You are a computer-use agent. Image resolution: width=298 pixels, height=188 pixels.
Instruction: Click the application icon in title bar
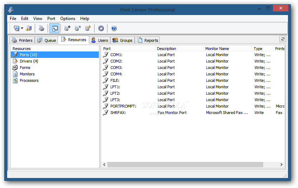pyautogui.click(x=11, y=10)
